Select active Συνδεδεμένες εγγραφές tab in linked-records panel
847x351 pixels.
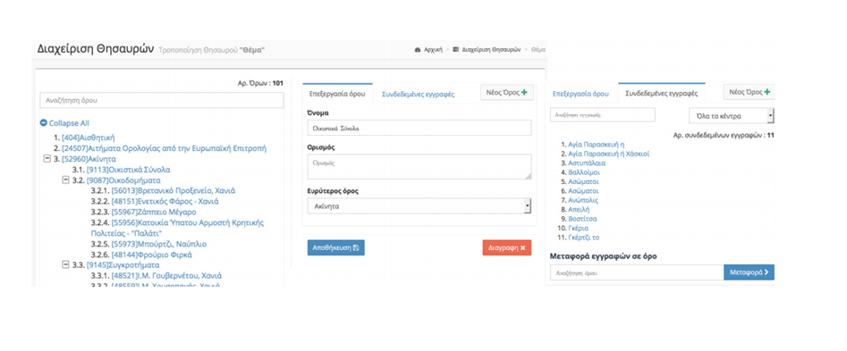point(661,93)
